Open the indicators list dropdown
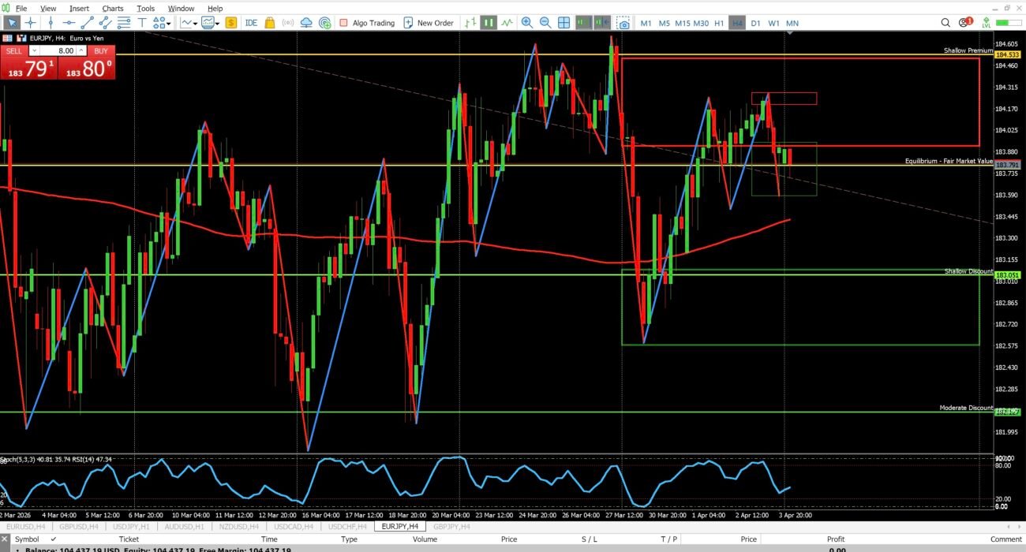 point(190,23)
